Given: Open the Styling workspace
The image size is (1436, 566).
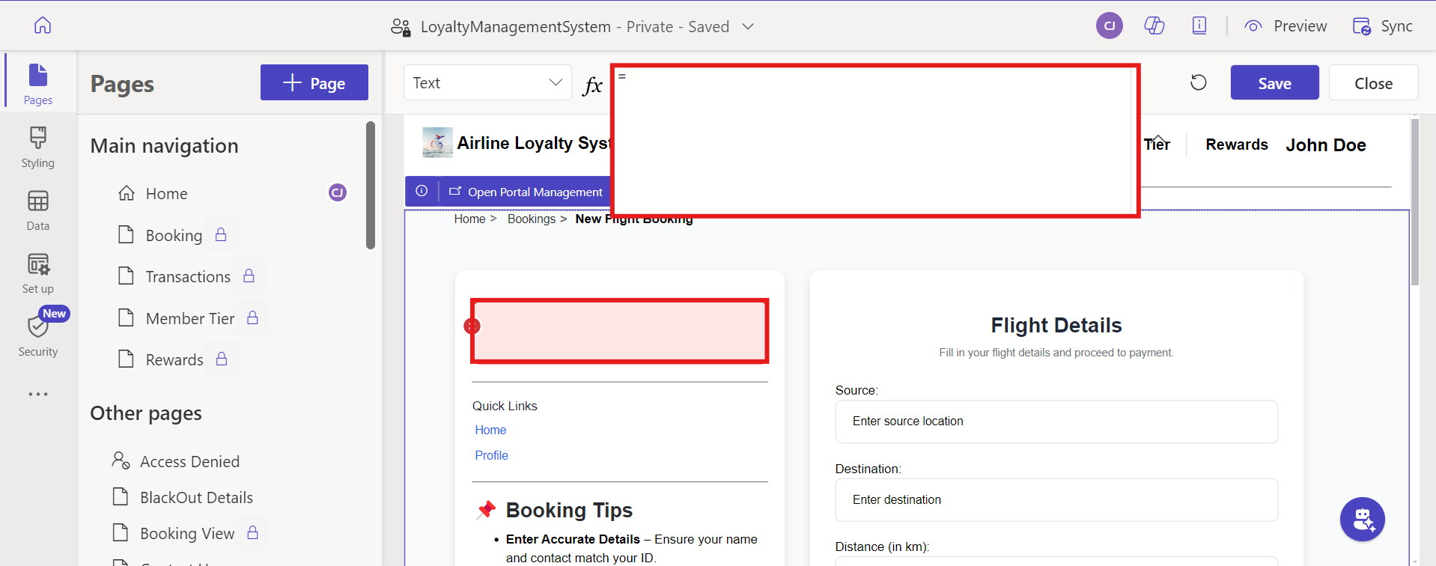Looking at the screenshot, I should [x=38, y=147].
